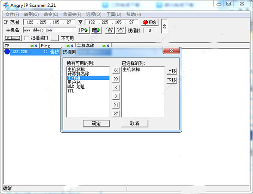253x194 pixels.
Task: Enable the 扫描端口 (scan ports) checkbox
Action: [27, 38]
